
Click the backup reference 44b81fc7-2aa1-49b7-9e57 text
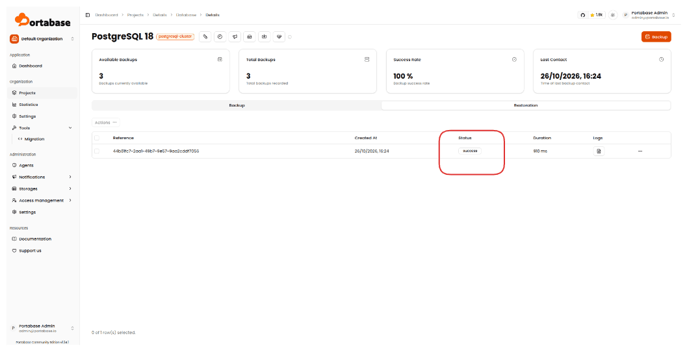[156, 151]
